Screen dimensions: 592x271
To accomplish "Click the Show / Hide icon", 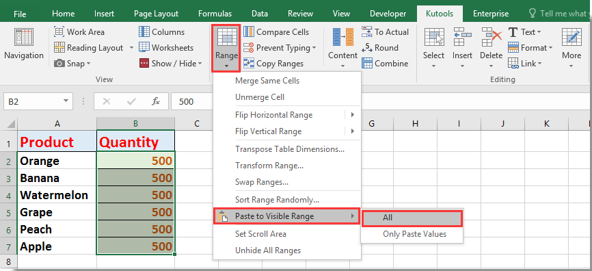I will [x=144, y=64].
